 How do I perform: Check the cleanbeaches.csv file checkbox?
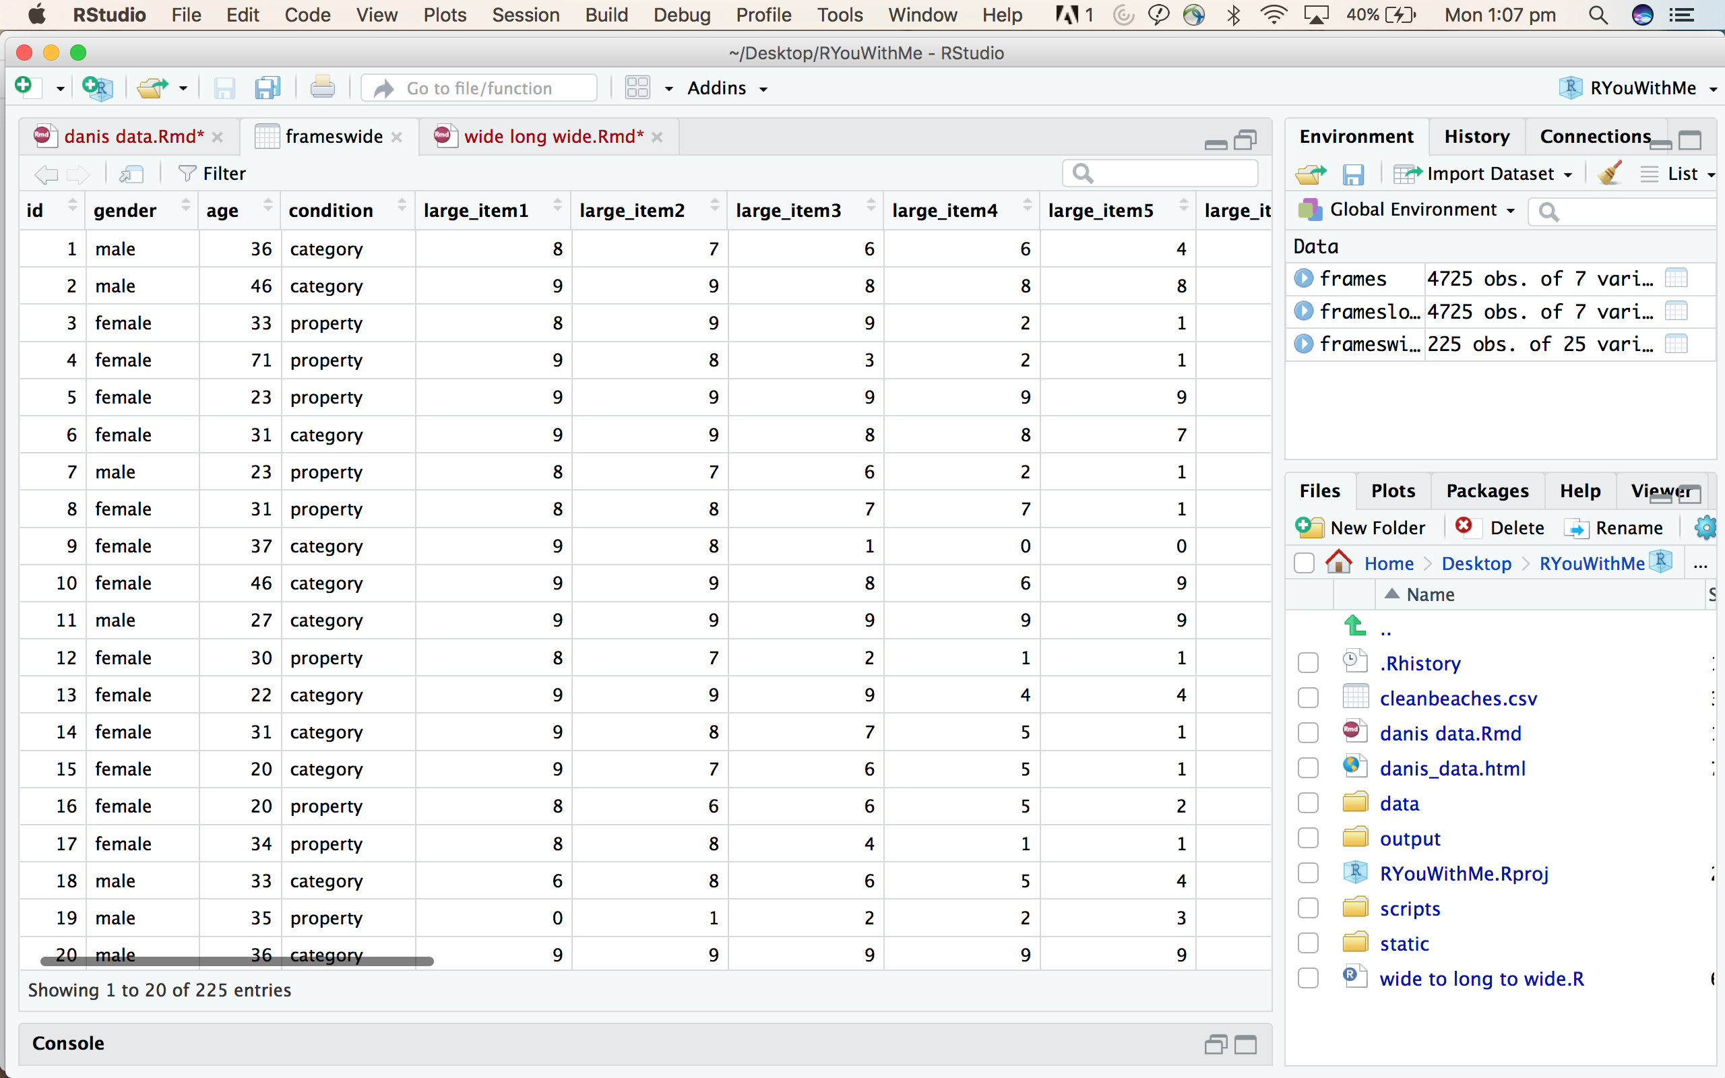(x=1308, y=698)
